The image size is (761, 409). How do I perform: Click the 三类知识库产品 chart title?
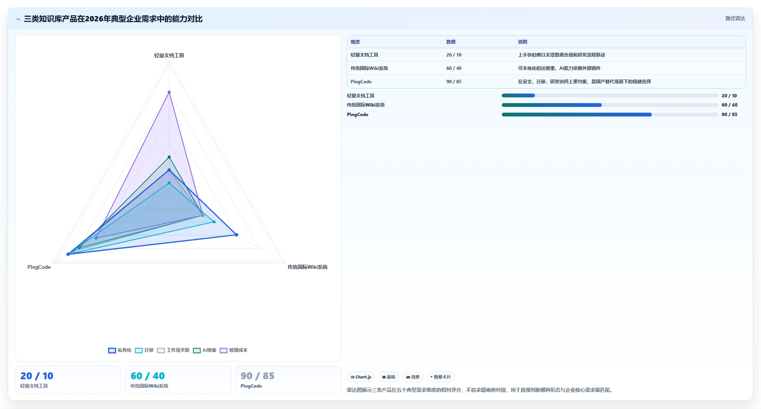tap(113, 19)
